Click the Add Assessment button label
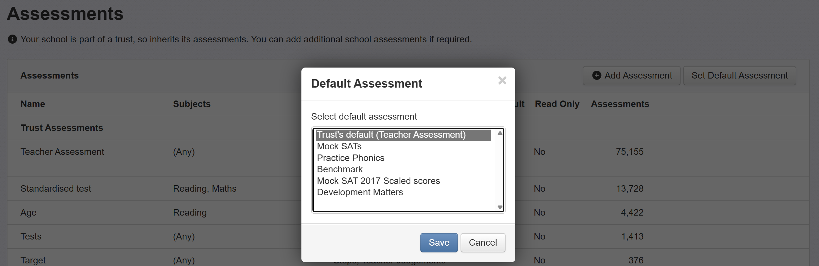This screenshot has height=266, width=819. pyautogui.click(x=638, y=76)
